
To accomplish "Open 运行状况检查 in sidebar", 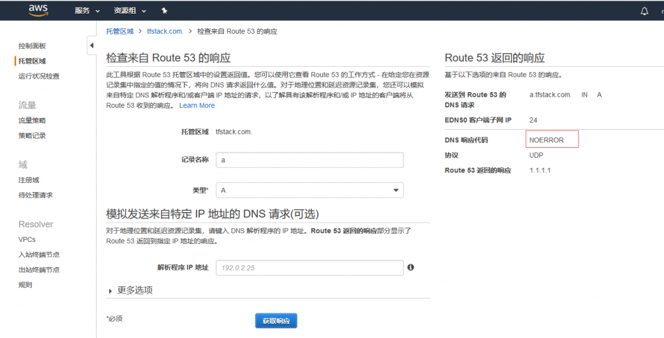I will pyautogui.click(x=39, y=77).
